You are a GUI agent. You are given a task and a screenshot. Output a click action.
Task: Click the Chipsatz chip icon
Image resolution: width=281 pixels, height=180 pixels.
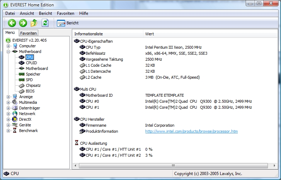click(x=22, y=86)
